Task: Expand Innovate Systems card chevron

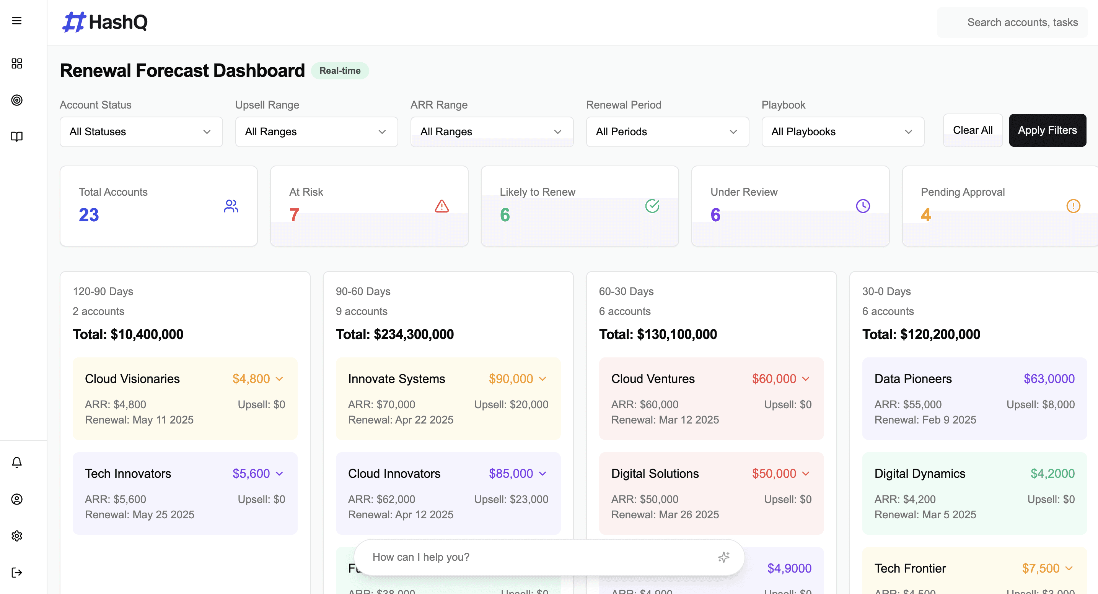Action: (x=542, y=378)
